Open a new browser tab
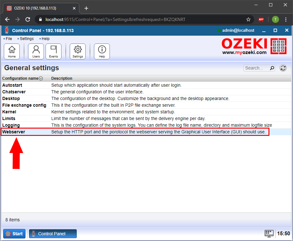 click(86, 8)
